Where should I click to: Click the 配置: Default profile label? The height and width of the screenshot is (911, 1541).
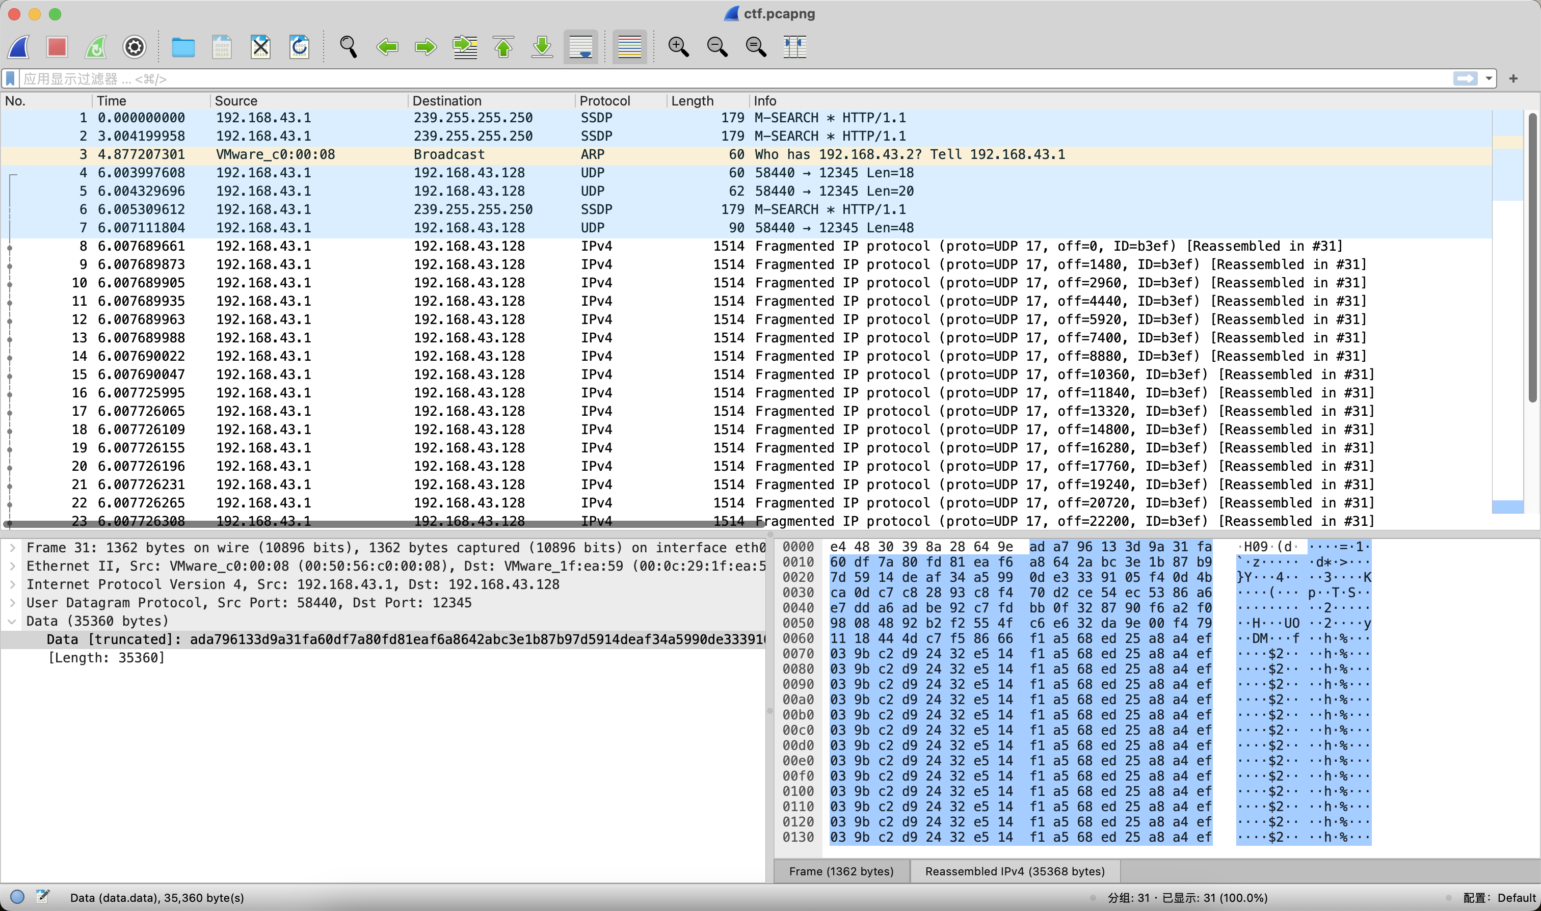1499,897
